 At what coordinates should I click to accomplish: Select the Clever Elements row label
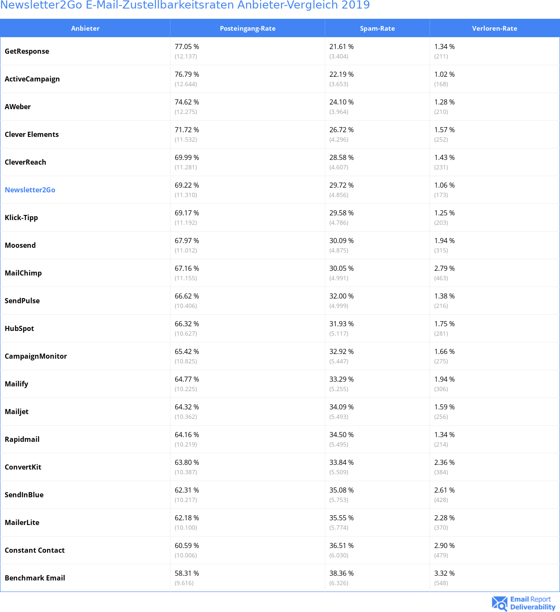pyautogui.click(x=32, y=134)
